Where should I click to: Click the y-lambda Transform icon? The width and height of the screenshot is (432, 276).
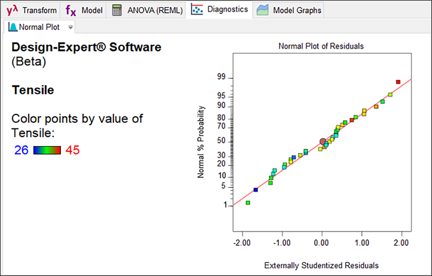[x=12, y=10]
